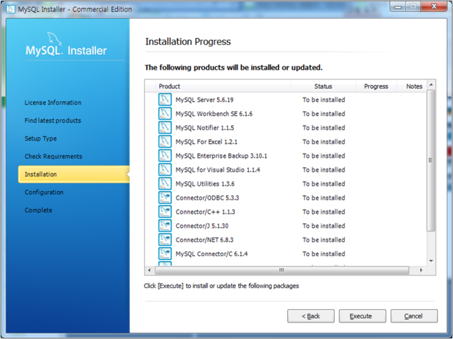This screenshot has height=339, width=453.
Task: Click the MySQL Enterprise Backup 3.10.1 icon
Action: point(165,155)
